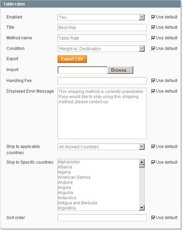Open the Condition dropdown

point(101,49)
